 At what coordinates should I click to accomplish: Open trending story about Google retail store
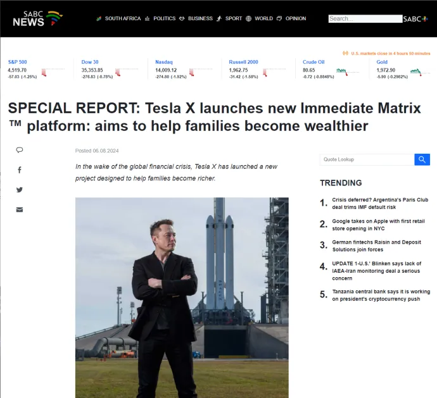(x=378, y=225)
